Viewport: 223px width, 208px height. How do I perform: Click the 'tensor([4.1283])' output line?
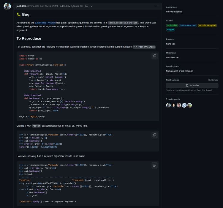[x=29, y=147]
